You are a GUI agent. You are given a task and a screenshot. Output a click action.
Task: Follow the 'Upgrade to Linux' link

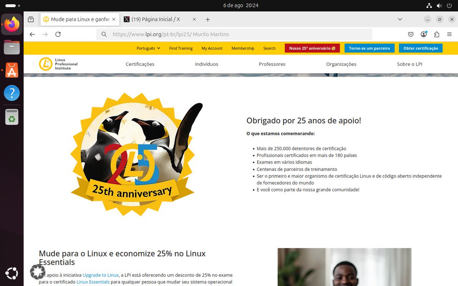click(x=101, y=275)
